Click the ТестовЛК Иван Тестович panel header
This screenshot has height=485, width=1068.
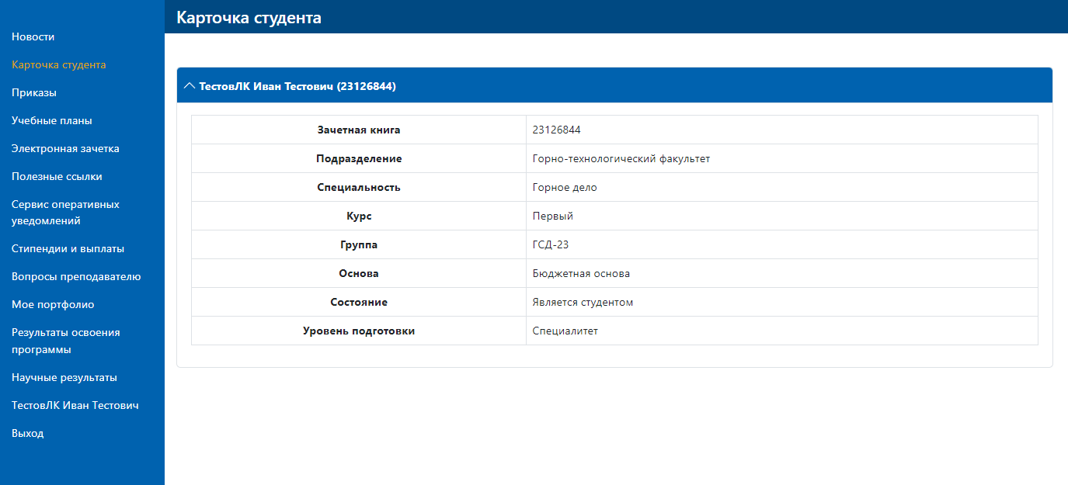pos(297,86)
